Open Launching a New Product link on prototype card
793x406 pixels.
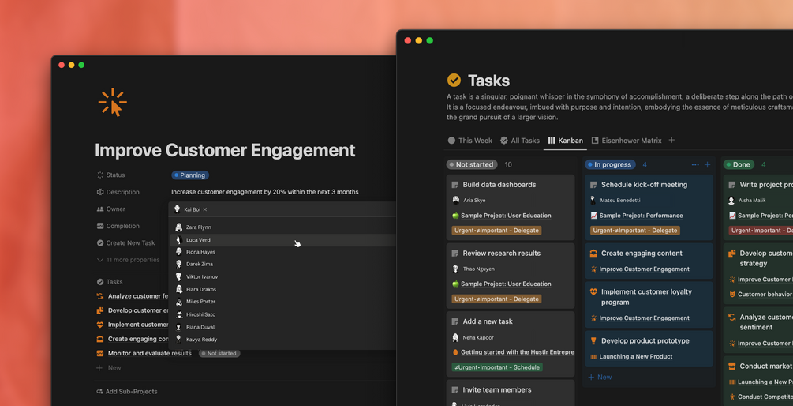(x=631, y=356)
